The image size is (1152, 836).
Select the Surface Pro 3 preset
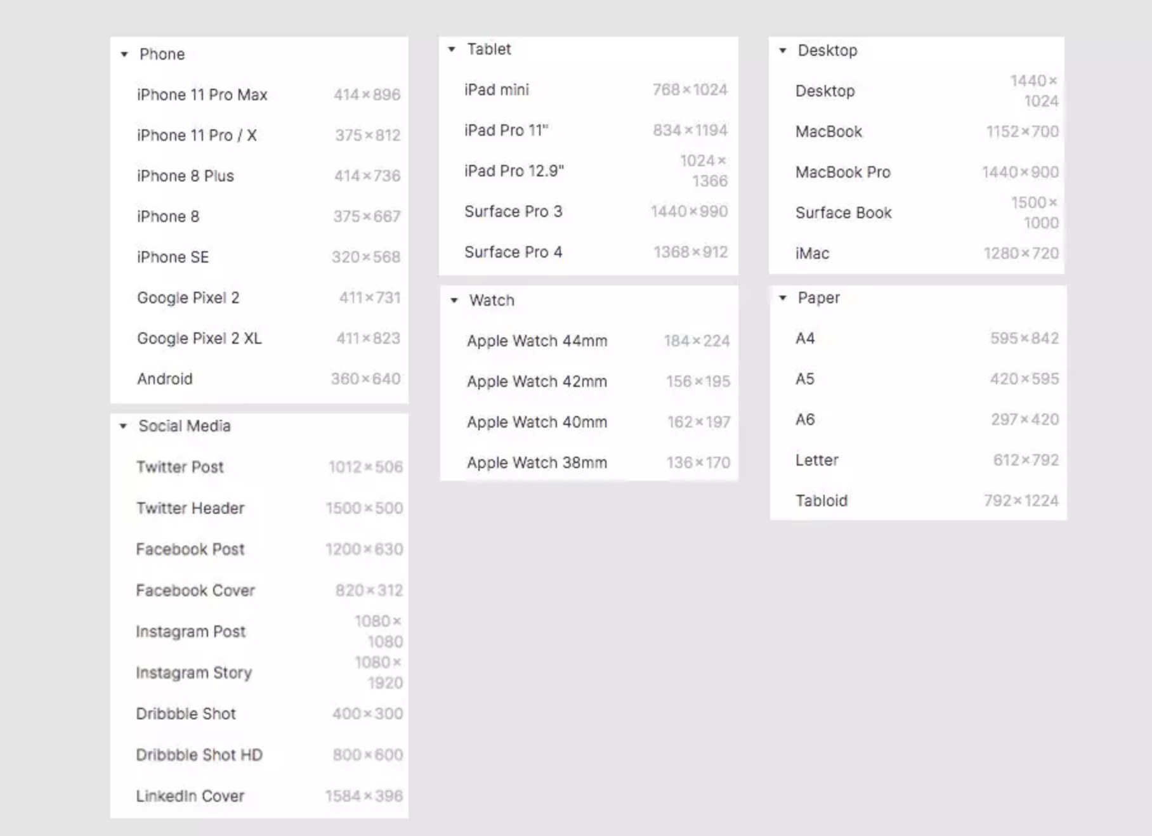coord(589,212)
